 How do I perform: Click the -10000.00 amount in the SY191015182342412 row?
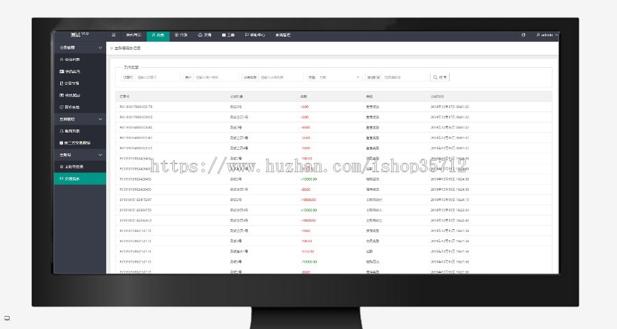pos(308,220)
